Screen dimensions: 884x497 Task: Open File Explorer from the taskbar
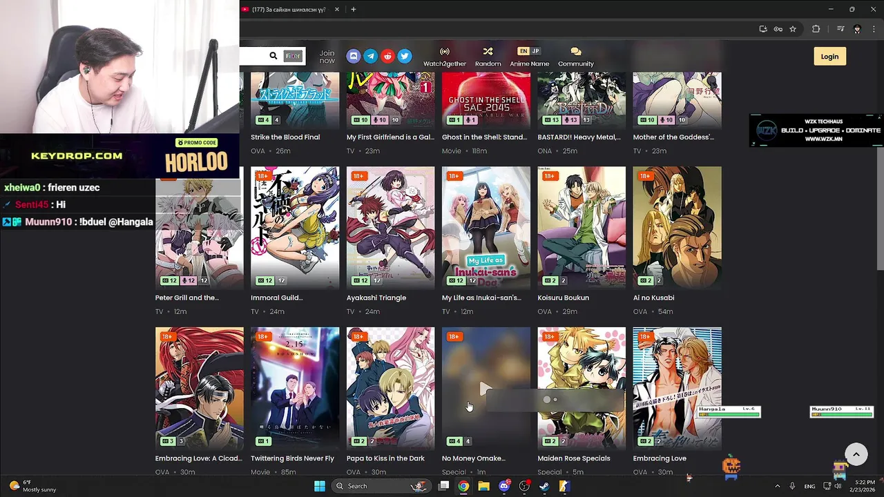coord(483,486)
